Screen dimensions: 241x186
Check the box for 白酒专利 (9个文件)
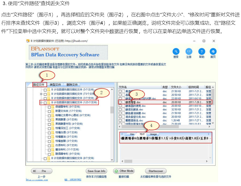point(49,146)
